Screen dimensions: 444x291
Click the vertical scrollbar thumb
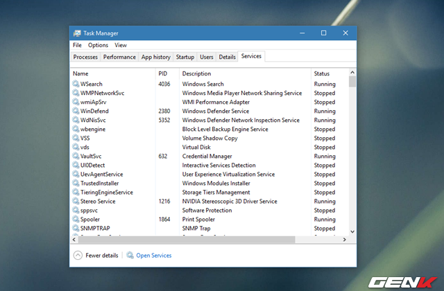click(x=352, y=82)
